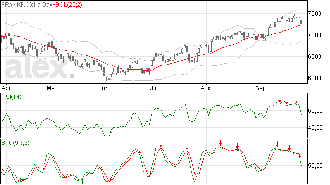Select the Jun month label on axis
Viewport: 330px width, 185px height.
[x=104, y=88]
